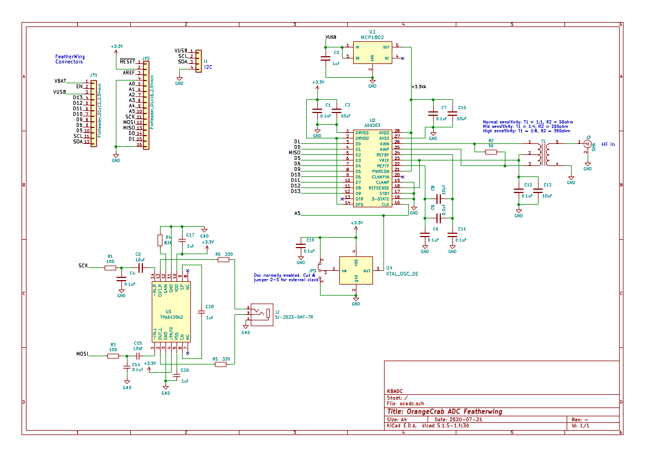Click the 'HF In' label
The width and height of the screenshot is (645, 456).
[609, 144]
